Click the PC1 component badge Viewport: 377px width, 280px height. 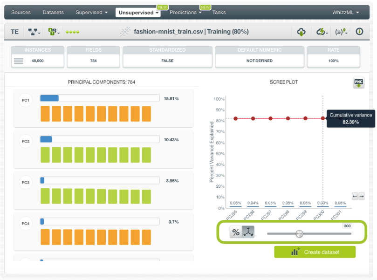point(26,100)
